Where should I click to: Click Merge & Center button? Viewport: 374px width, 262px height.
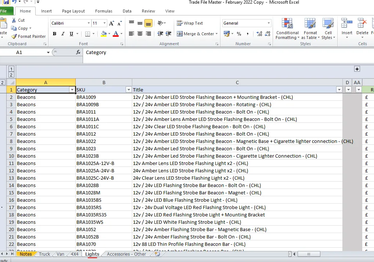[x=195, y=34]
